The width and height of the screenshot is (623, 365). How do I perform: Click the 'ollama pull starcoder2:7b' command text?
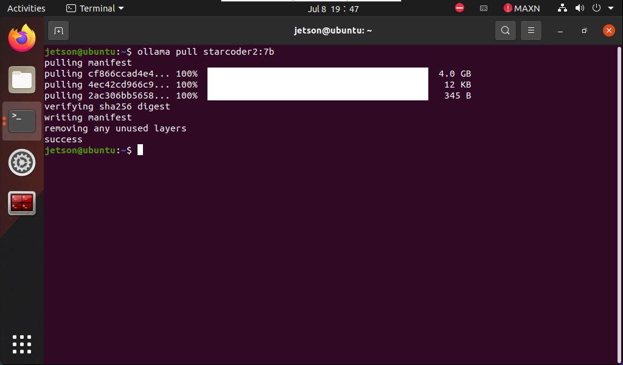point(206,52)
